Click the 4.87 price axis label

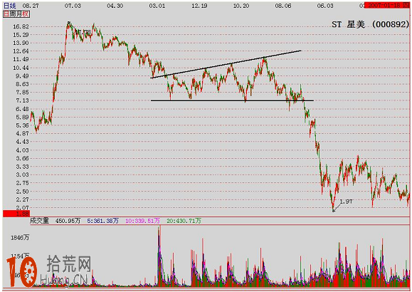(x=22, y=133)
